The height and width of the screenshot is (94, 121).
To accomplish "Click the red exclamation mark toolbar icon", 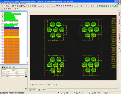I will (x=2, y=6).
